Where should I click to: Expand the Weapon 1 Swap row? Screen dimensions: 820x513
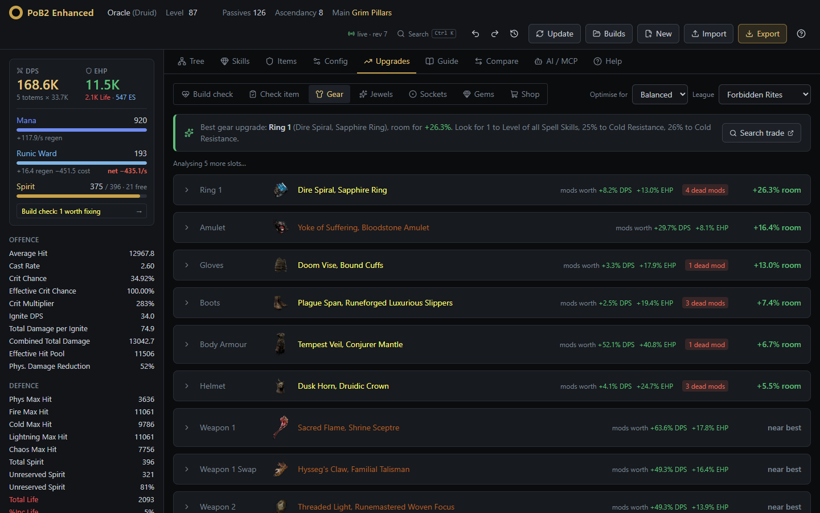pyautogui.click(x=186, y=469)
